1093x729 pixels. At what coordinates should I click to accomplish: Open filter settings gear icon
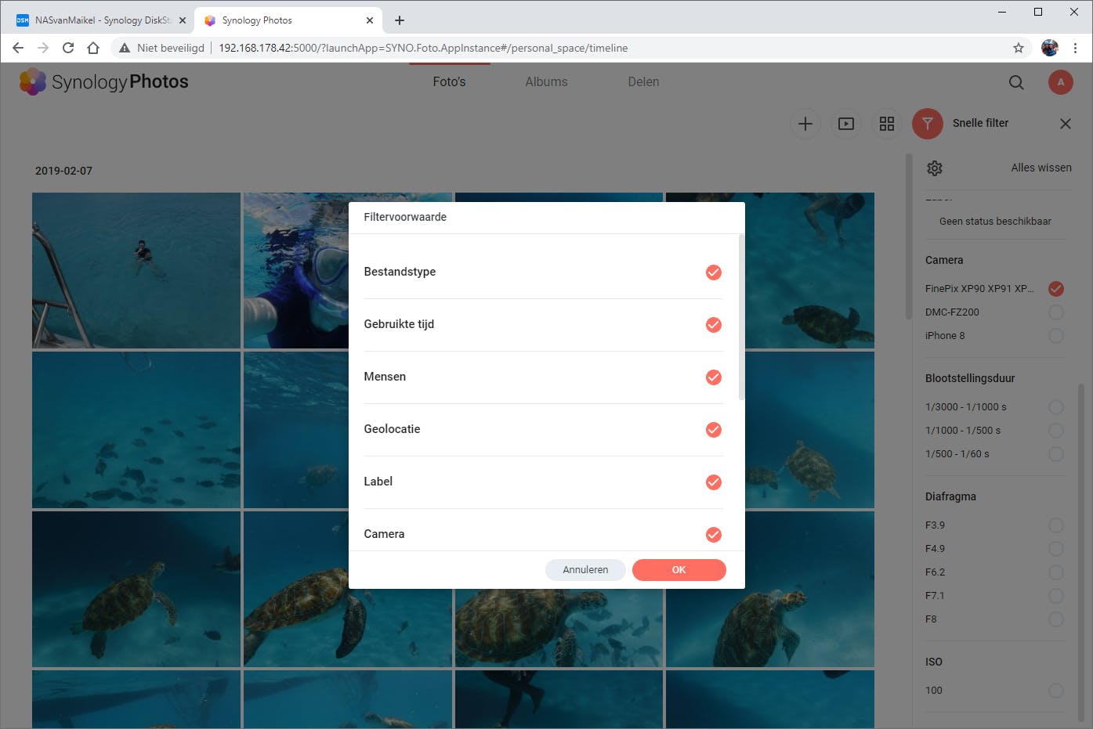click(935, 168)
